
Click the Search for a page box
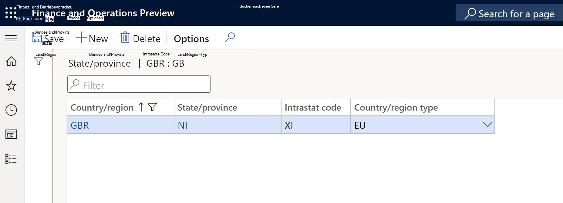509,13
